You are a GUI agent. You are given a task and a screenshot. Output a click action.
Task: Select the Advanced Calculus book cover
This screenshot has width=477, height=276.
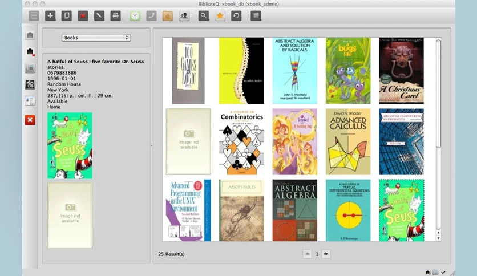tap(348, 141)
